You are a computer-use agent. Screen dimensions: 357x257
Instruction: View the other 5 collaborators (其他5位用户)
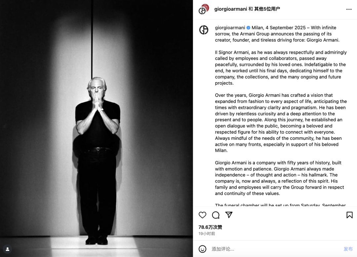coord(267,9)
